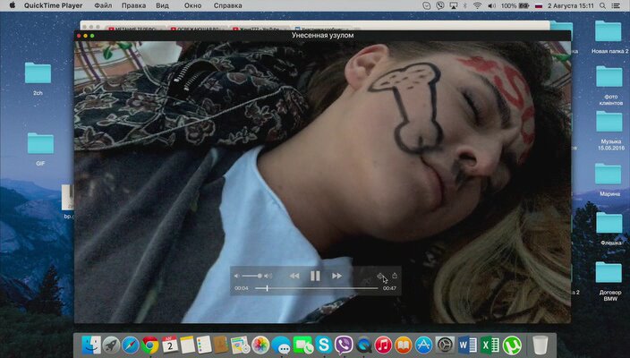This screenshot has height=358, width=630.
Task: Open the Вид menu
Action: [x=162, y=5]
